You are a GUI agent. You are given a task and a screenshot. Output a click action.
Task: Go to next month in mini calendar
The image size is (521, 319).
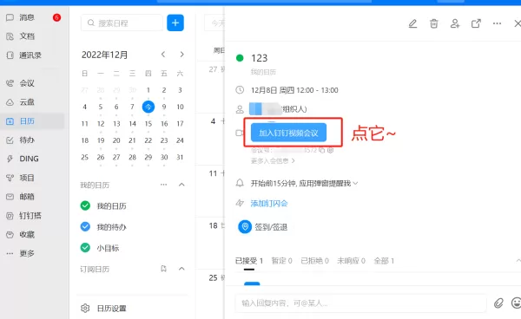181,55
